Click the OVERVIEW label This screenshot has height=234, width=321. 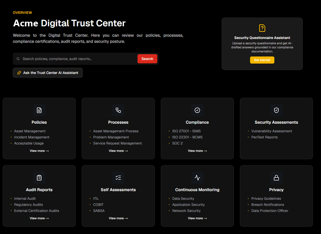[22, 13]
